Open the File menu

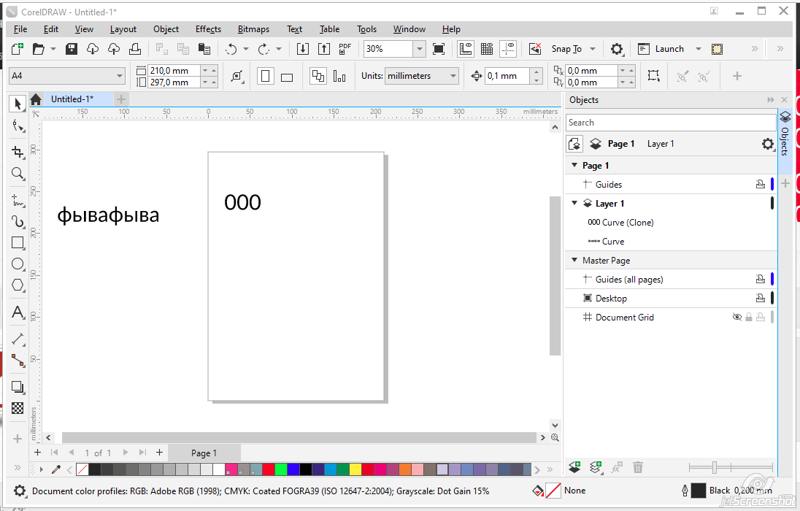(x=20, y=29)
